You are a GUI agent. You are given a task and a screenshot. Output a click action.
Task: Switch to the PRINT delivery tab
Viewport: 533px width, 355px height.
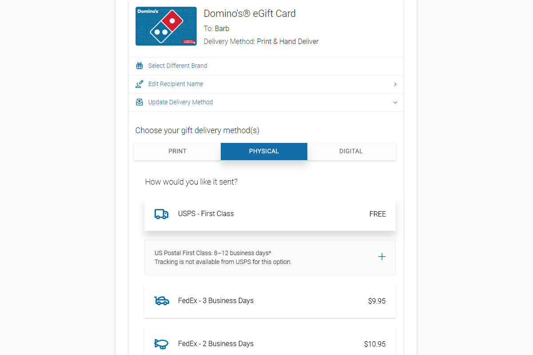tap(177, 151)
